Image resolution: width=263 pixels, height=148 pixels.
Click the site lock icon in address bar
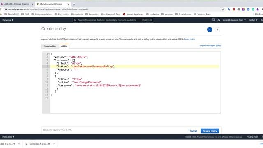(x=6, y=9)
